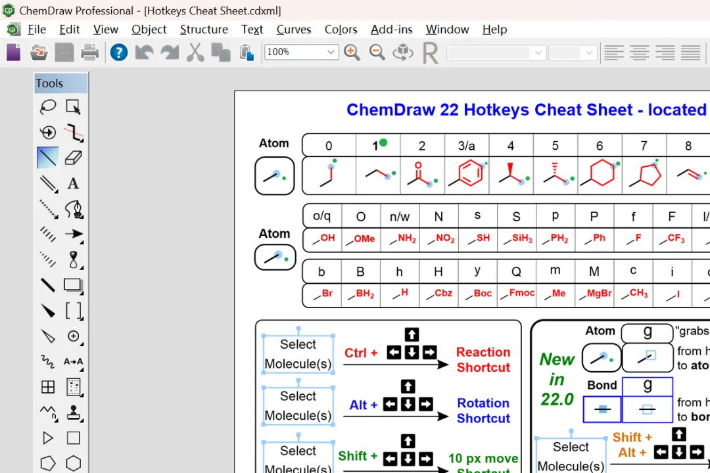Screen dimensions: 710x473
Task: Paste from clipboard
Action: 247,53
